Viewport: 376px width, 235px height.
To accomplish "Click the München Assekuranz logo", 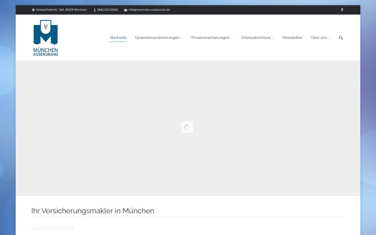I will tap(46, 38).
